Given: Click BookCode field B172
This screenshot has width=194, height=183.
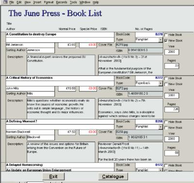Looking at the screenshot, I should (149, 165).
